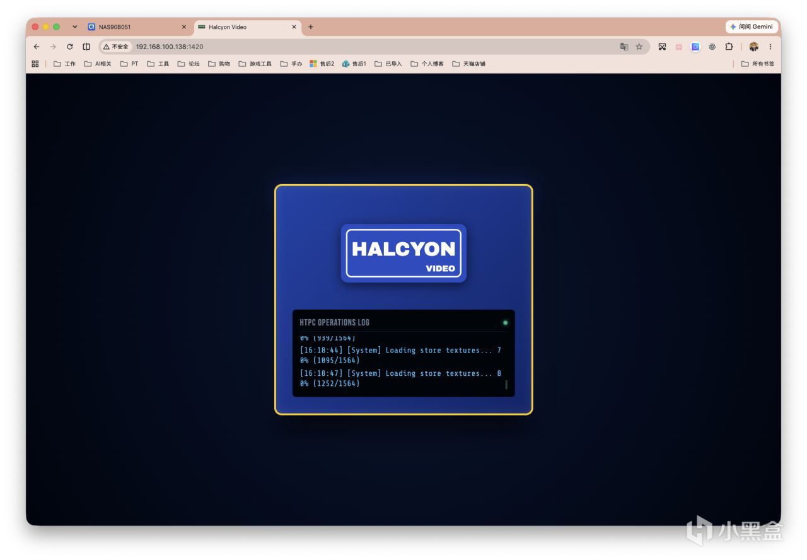
Task: Open the blue video player extension
Action: (695, 47)
